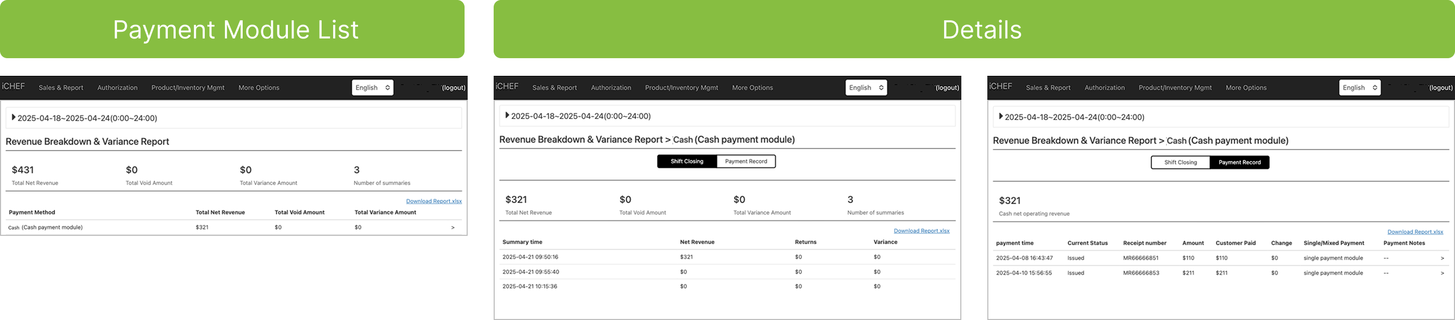Open arrow for receipt MR66666853 row

pos(1442,273)
